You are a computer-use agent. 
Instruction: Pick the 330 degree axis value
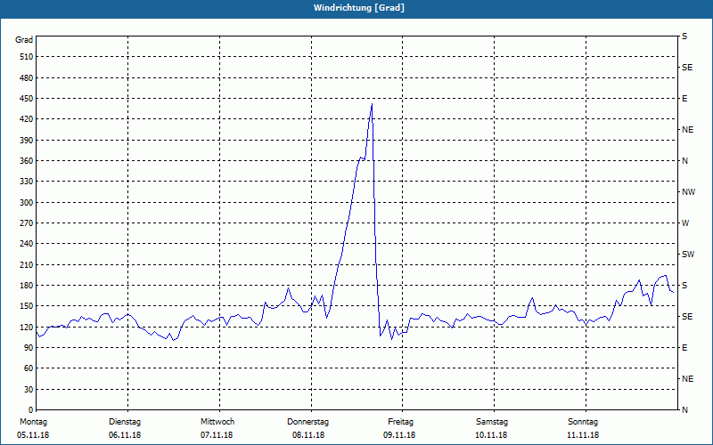tap(27, 182)
